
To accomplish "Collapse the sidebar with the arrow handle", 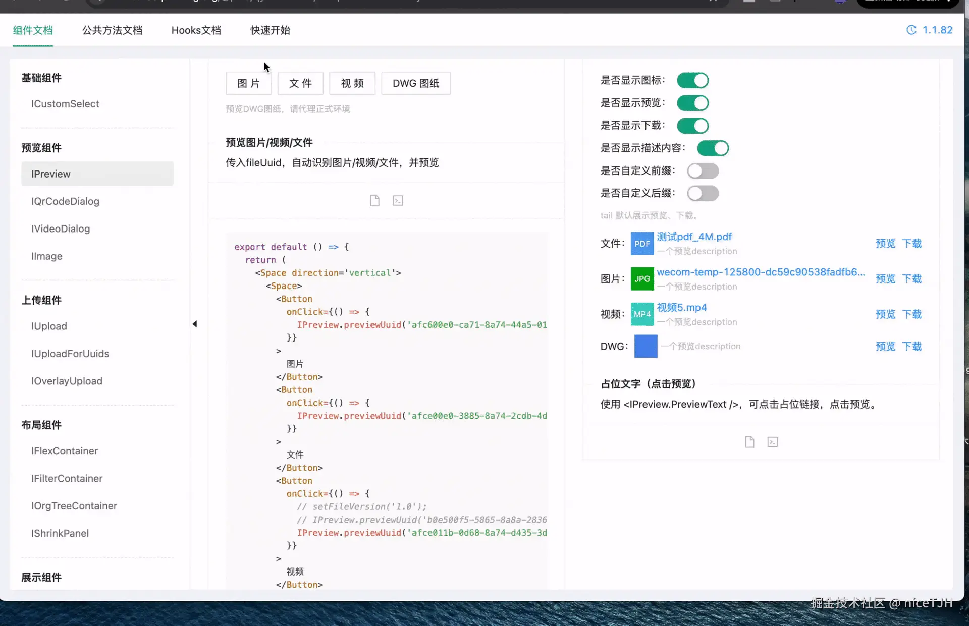I will [x=195, y=324].
